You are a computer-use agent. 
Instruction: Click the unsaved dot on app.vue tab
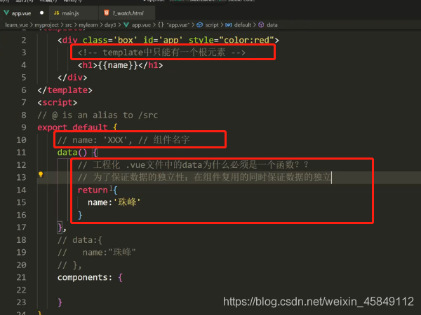pos(41,13)
